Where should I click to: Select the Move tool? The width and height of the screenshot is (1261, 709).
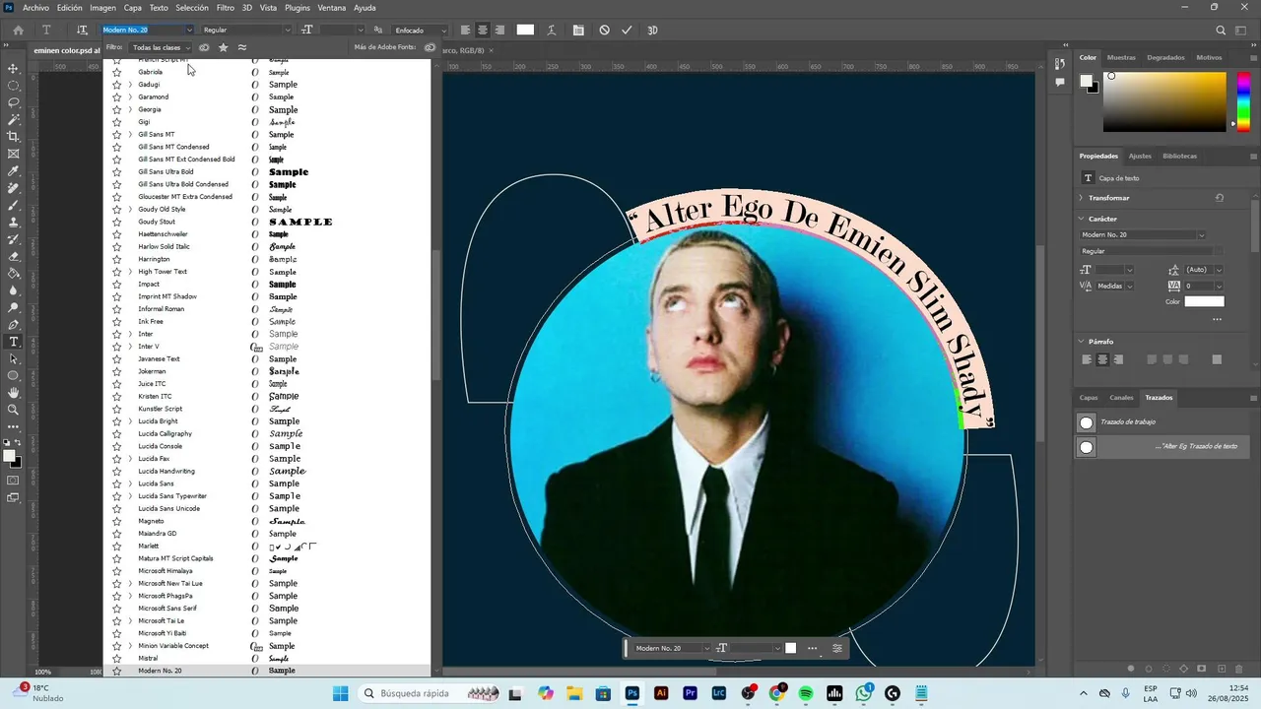coord(14,68)
